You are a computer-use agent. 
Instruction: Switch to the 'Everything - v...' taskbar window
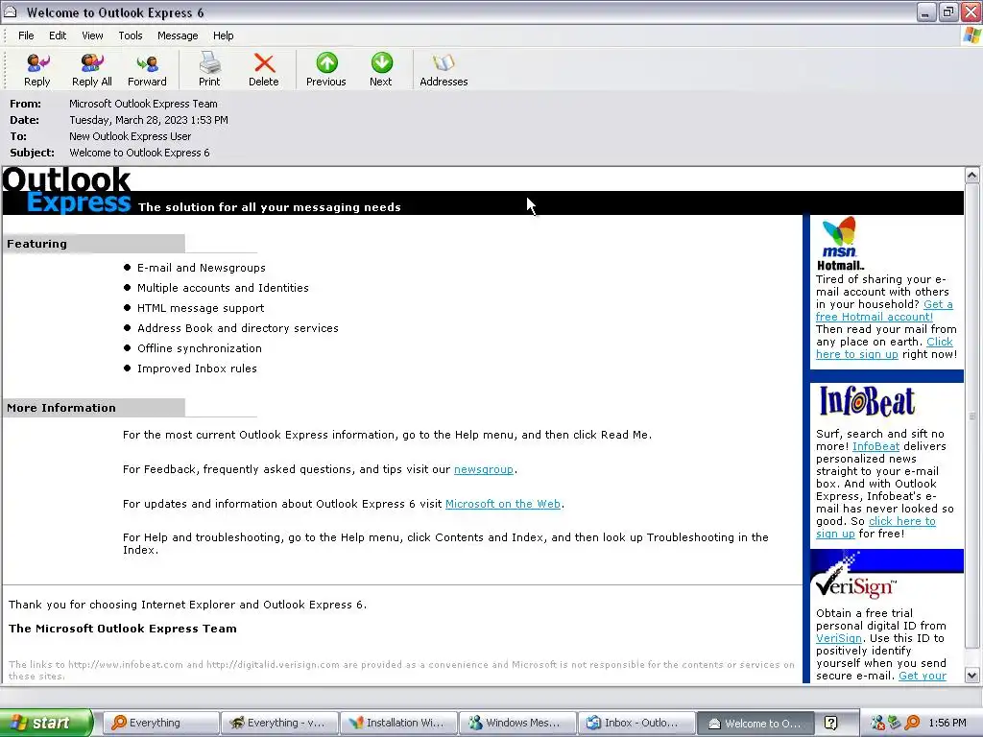(x=279, y=723)
